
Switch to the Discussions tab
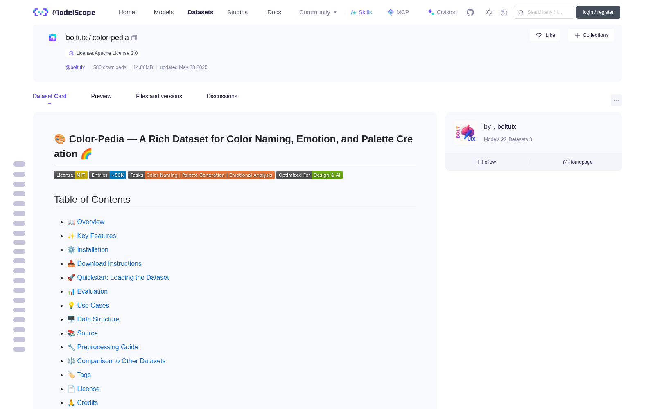(x=222, y=96)
